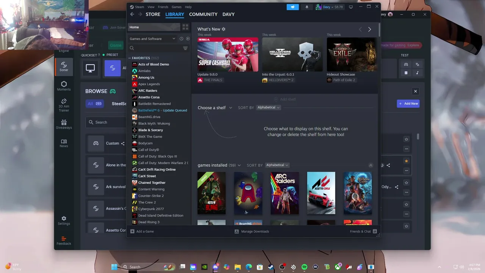Image resolution: width=485 pixels, height=273 pixels.
Task: Show next What's New items arrow
Action: 369,29
